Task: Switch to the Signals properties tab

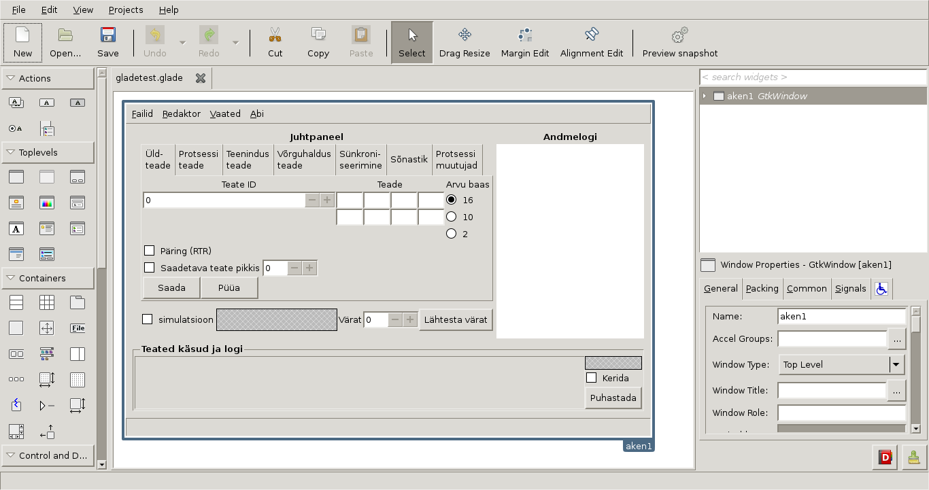Action: coord(850,289)
